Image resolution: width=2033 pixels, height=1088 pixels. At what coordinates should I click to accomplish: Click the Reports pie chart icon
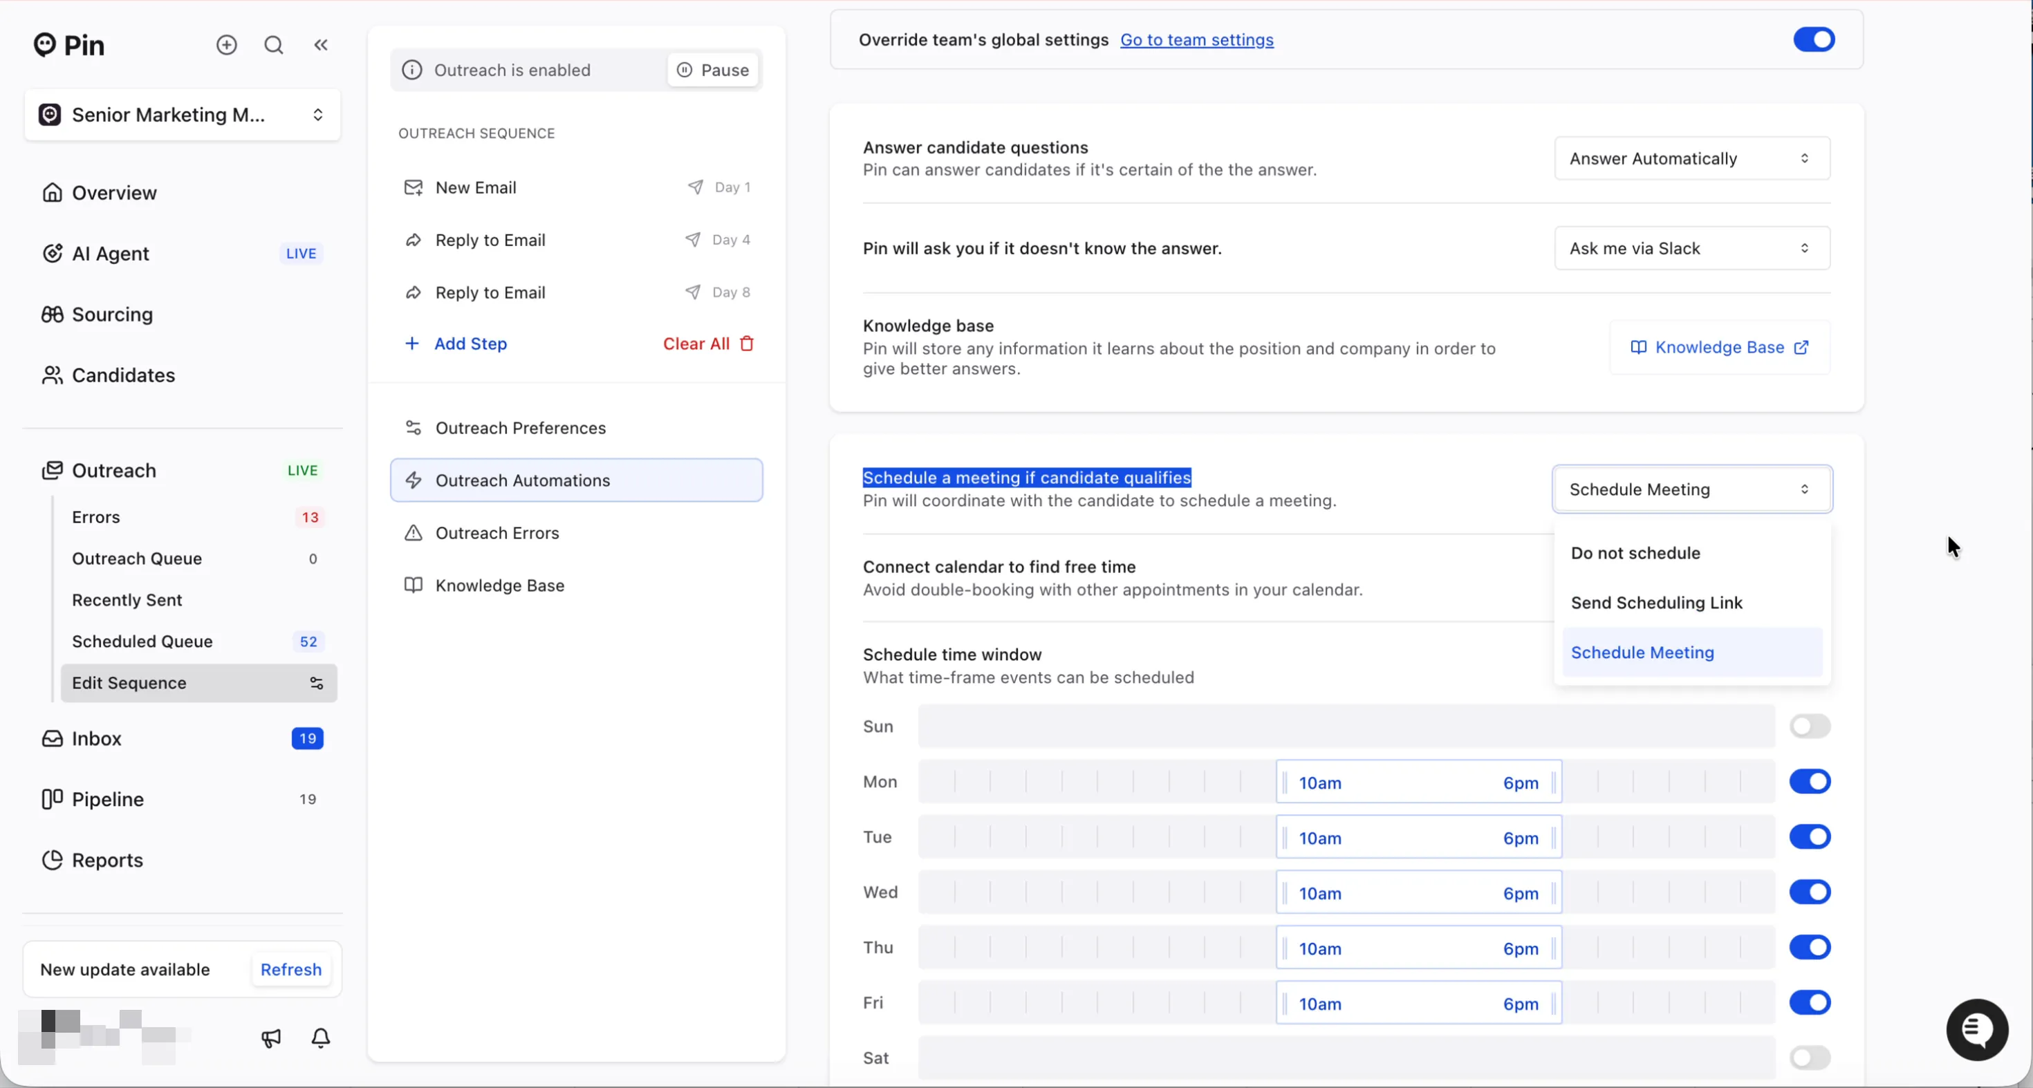click(x=52, y=860)
